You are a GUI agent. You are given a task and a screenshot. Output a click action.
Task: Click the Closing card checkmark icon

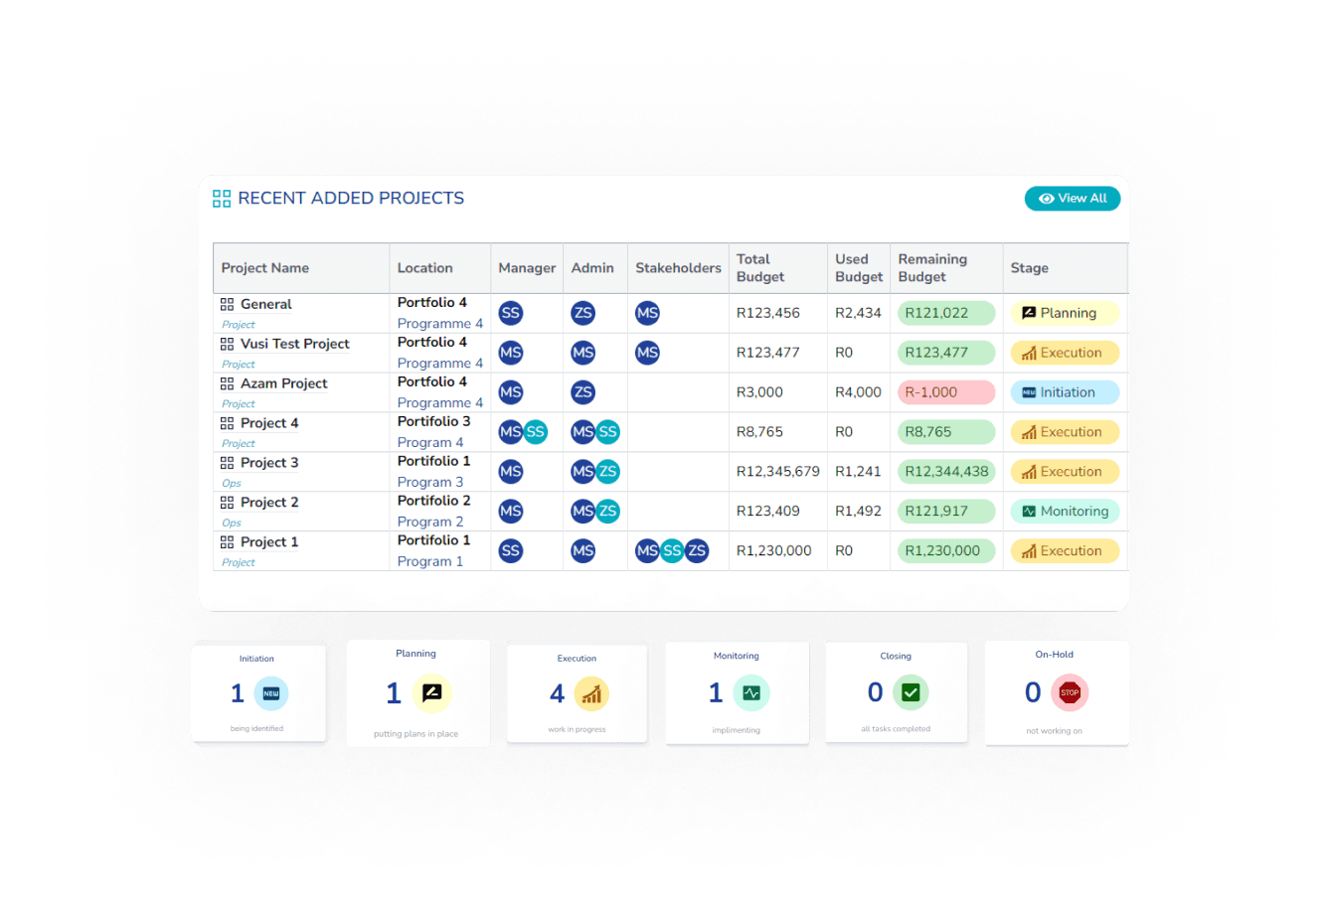click(911, 692)
